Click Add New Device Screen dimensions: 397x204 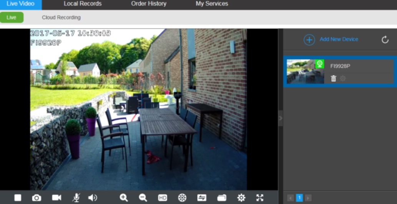click(331, 39)
